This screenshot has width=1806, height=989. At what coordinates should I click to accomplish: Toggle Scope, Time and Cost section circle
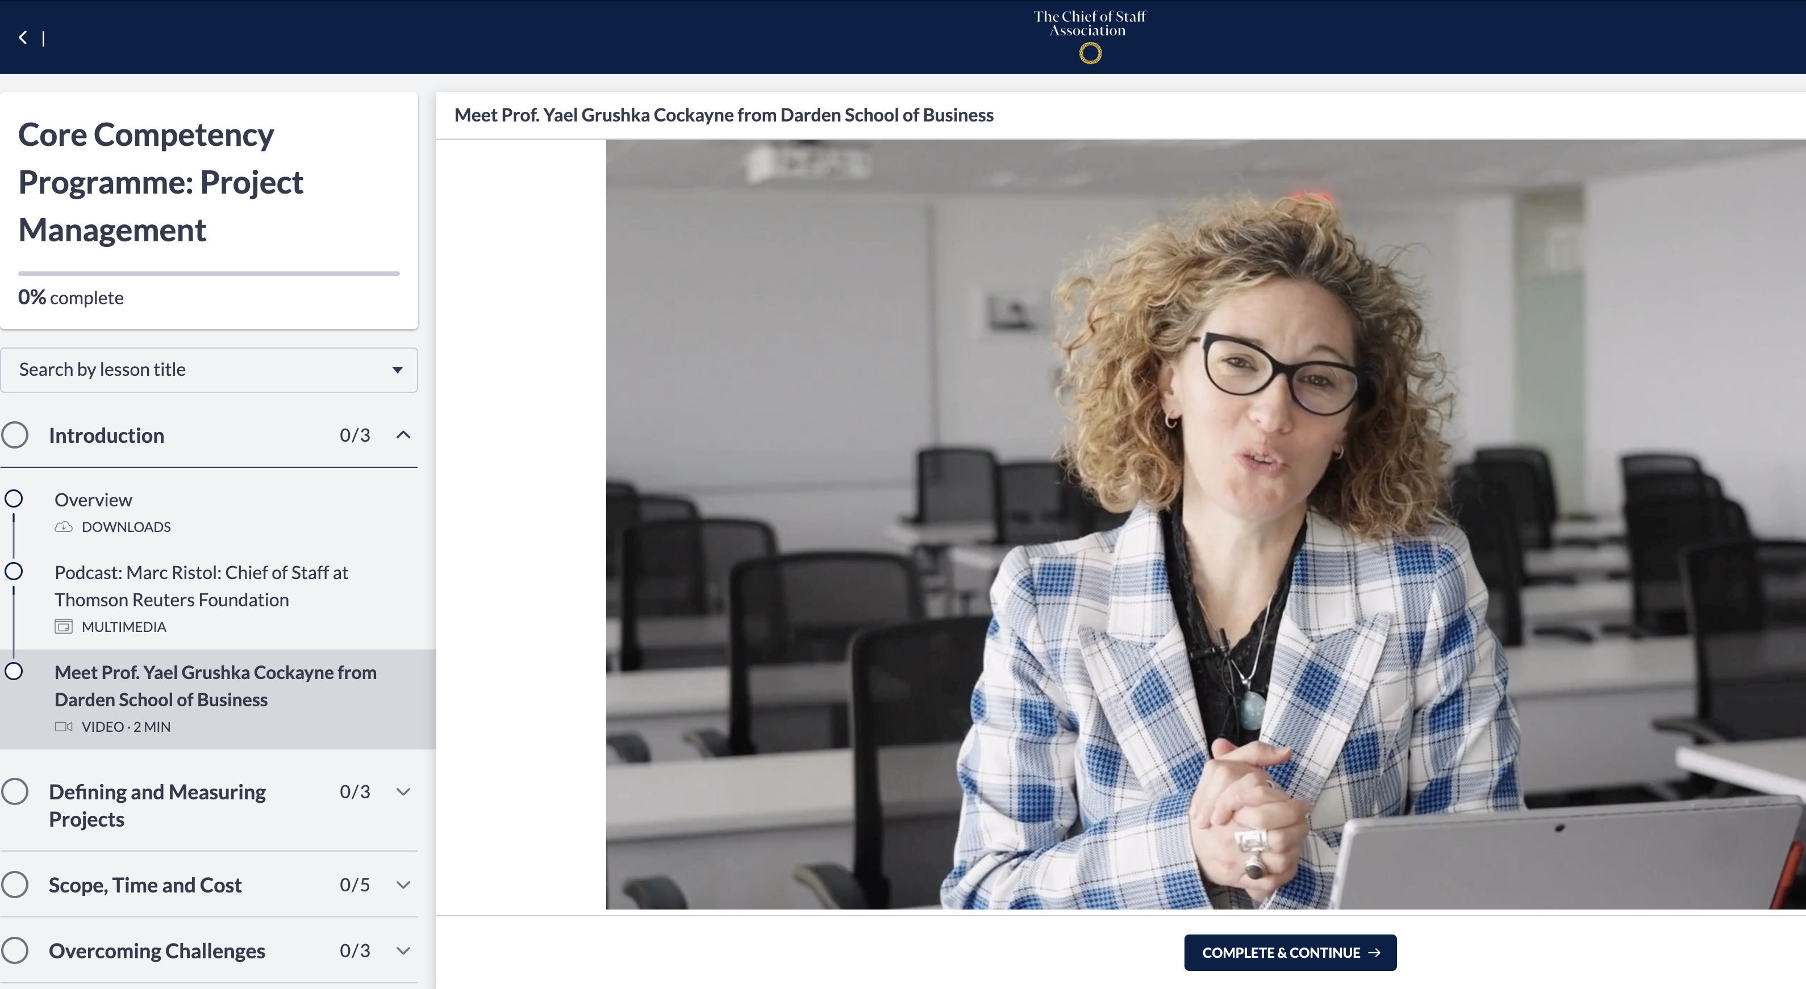point(15,885)
